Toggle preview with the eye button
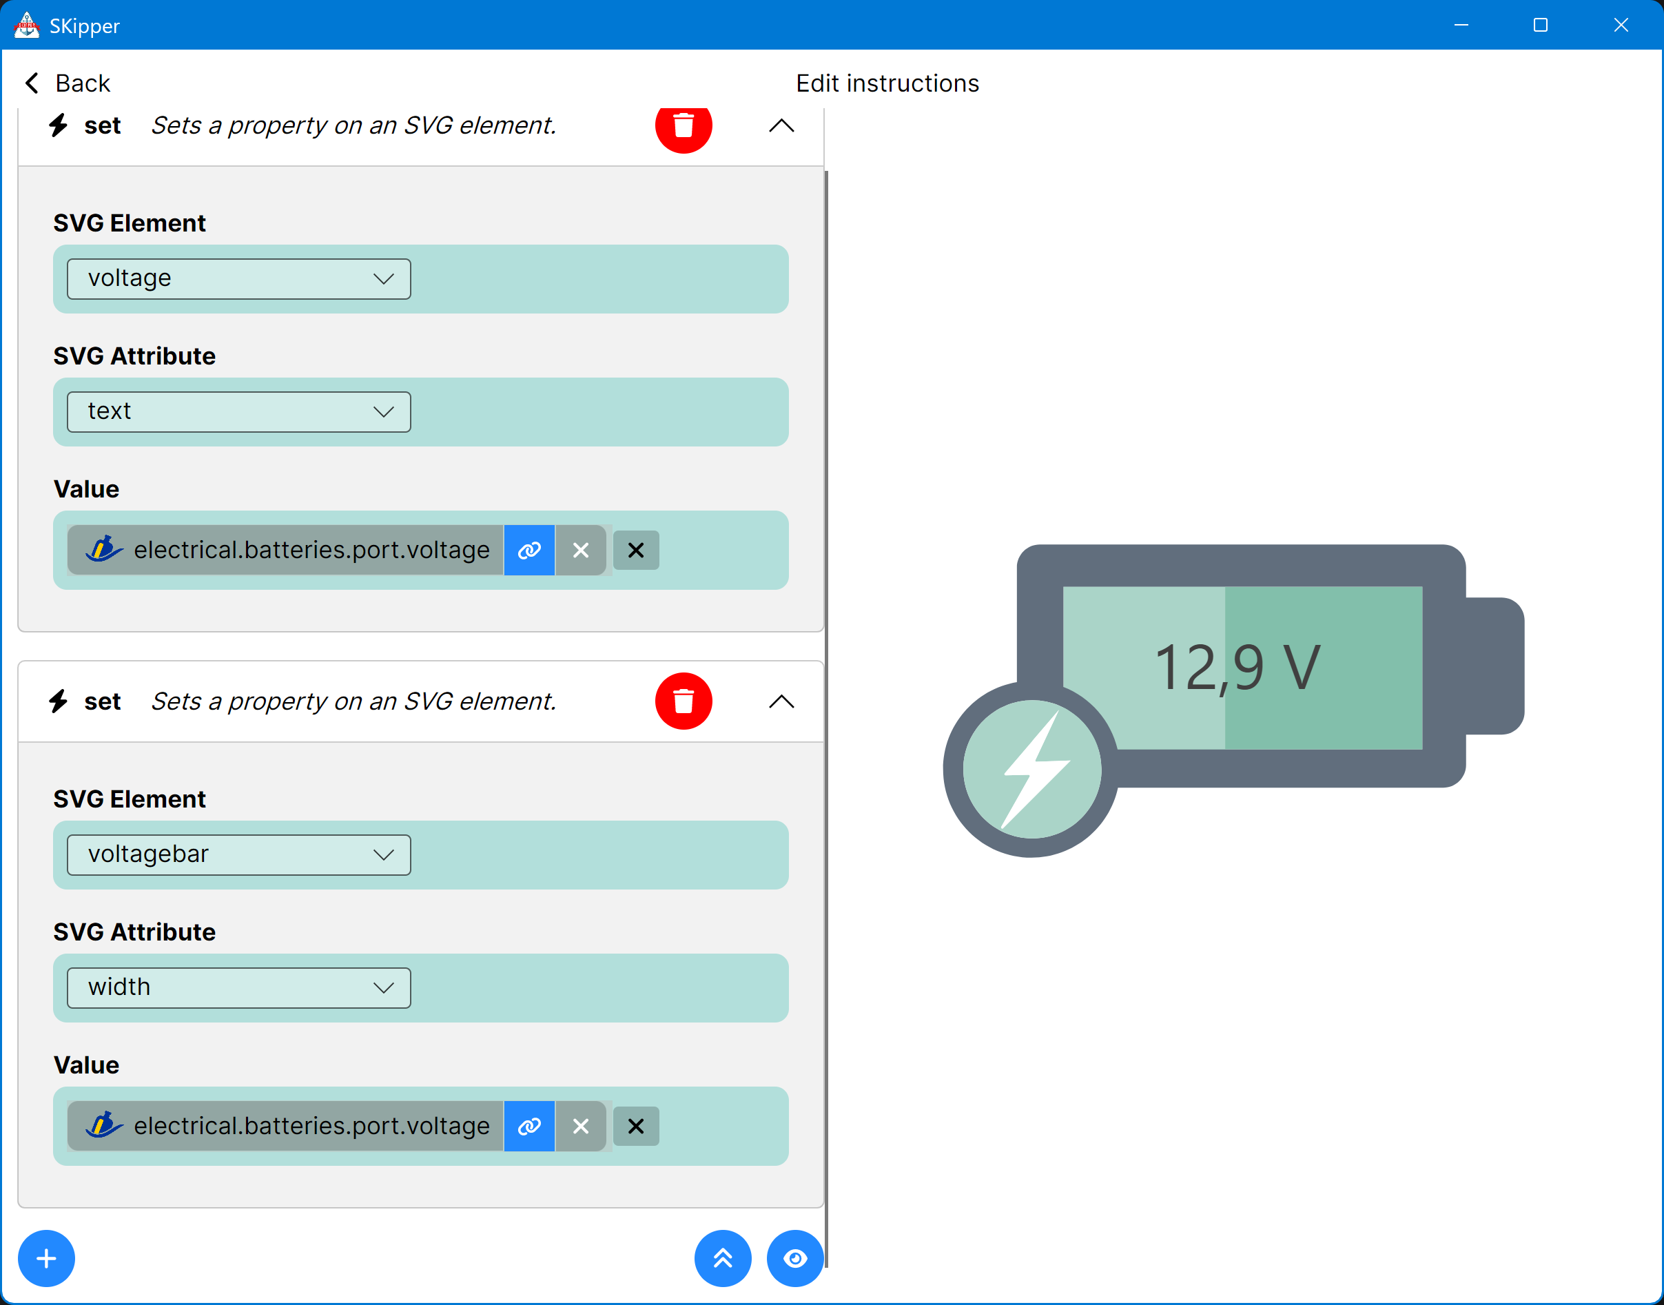Image resolution: width=1664 pixels, height=1305 pixels. (794, 1258)
